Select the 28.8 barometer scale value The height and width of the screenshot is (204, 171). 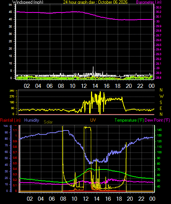159,78
